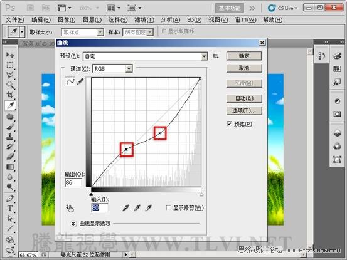The width and height of the screenshot is (347, 260).
Task: Pick the white point eyedropper
Action: pos(149,207)
